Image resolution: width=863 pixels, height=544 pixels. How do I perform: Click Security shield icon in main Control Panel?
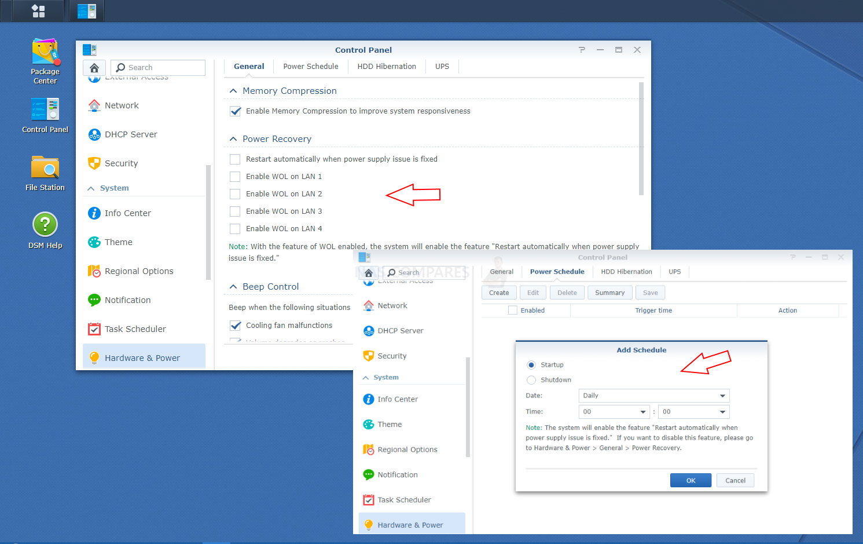tap(94, 163)
